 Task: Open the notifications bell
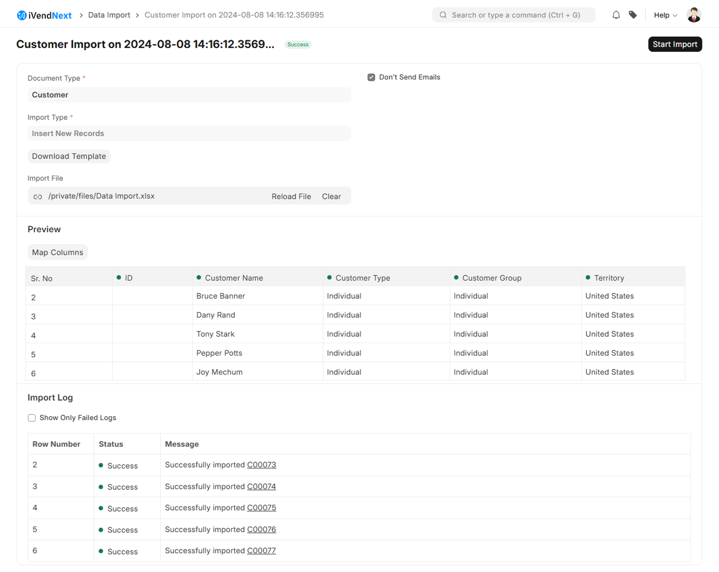(x=616, y=15)
